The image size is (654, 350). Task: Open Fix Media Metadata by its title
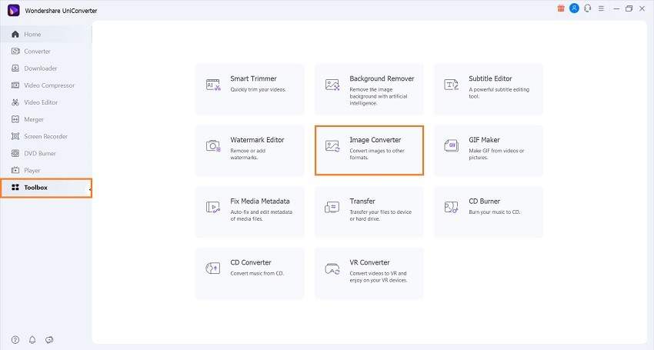coord(260,201)
